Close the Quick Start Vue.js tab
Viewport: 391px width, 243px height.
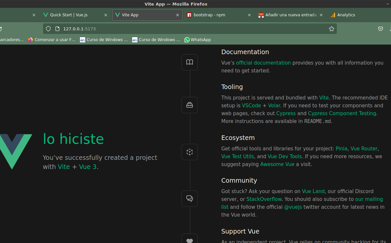pos(106,15)
